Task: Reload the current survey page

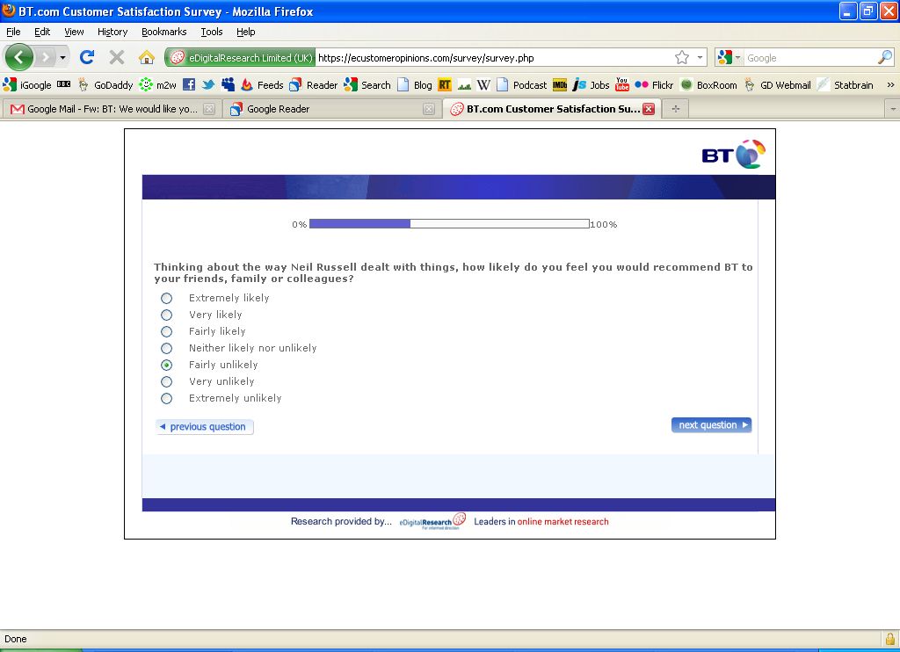Action: (86, 58)
